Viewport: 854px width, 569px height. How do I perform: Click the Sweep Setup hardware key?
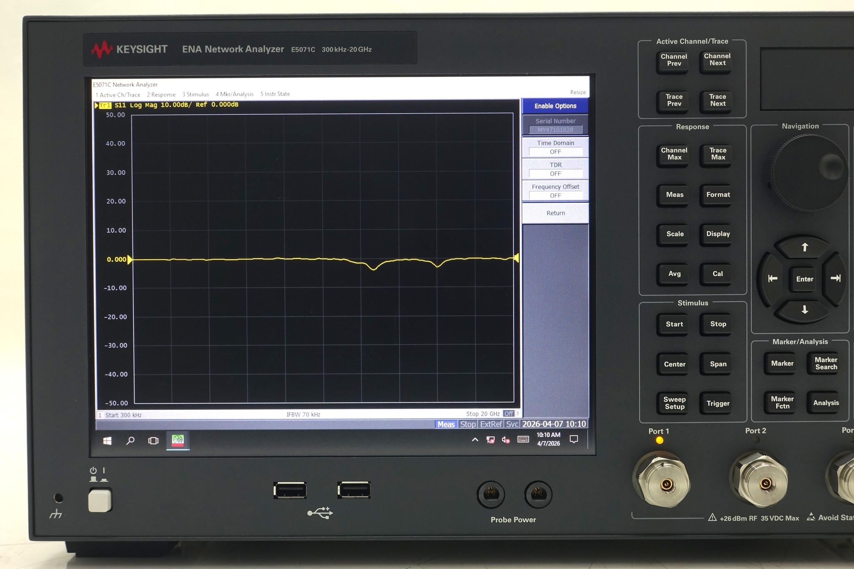674,403
